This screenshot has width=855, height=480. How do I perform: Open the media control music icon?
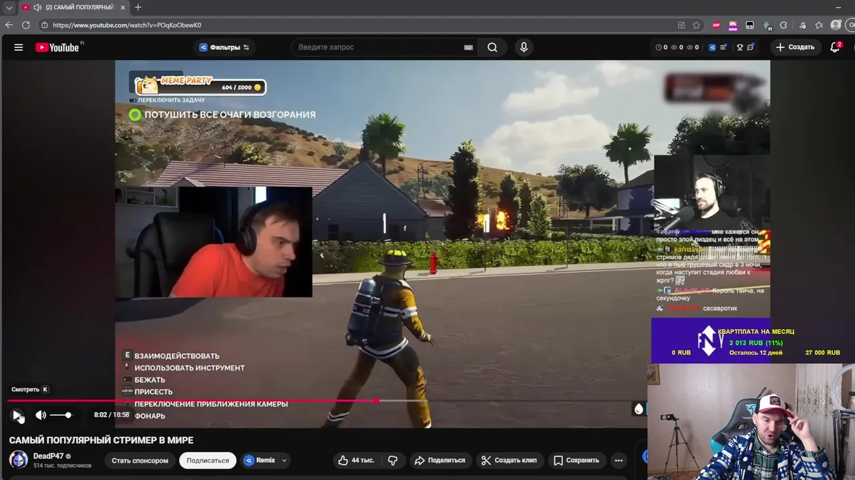click(802, 25)
